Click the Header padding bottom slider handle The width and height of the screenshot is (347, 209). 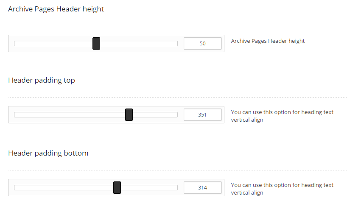click(x=117, y=187)
